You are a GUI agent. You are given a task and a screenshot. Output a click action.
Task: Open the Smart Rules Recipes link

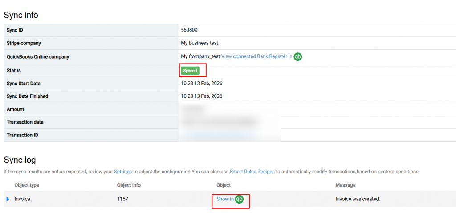252,172
